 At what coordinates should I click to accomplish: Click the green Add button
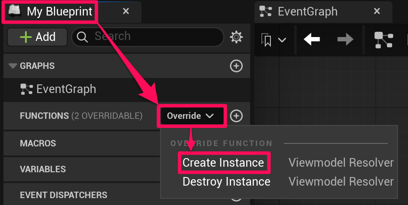(38, 37)
